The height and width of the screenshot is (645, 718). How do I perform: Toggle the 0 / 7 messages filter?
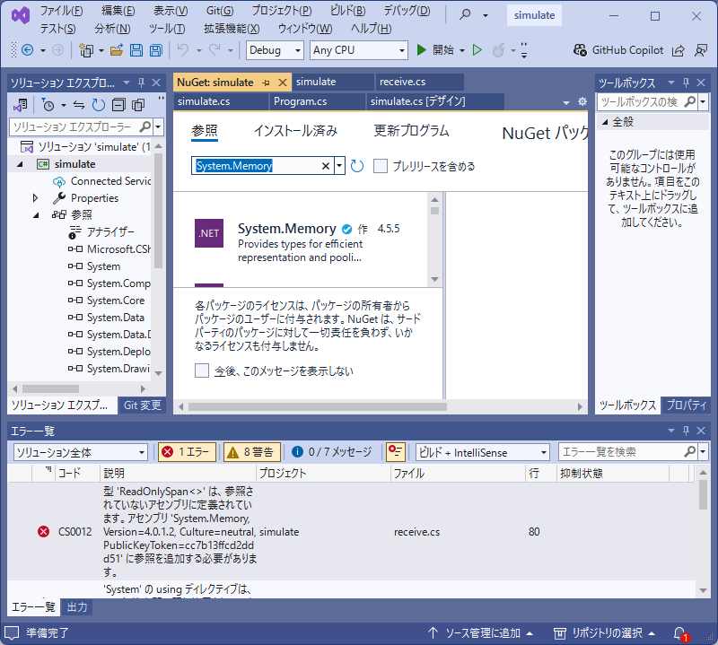pos(331,452)
